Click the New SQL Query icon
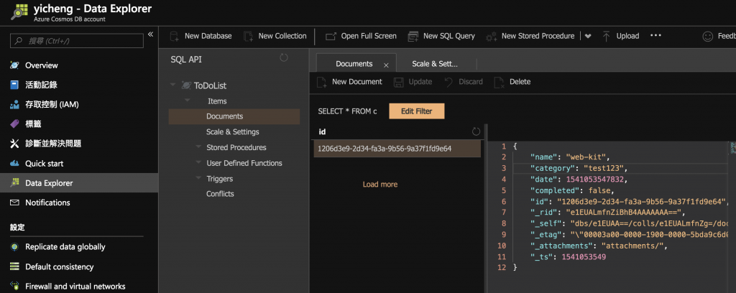The height and width of the screenshot is (293, 736). tap(413, 36)
